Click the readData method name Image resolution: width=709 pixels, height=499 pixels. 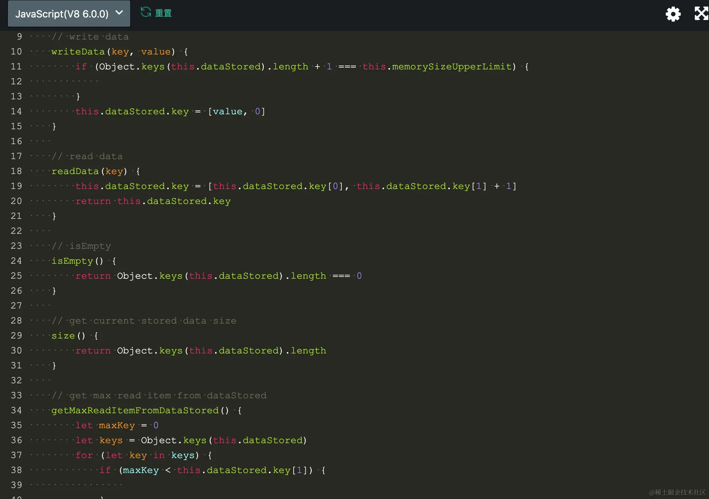click(x=75, y=171)
